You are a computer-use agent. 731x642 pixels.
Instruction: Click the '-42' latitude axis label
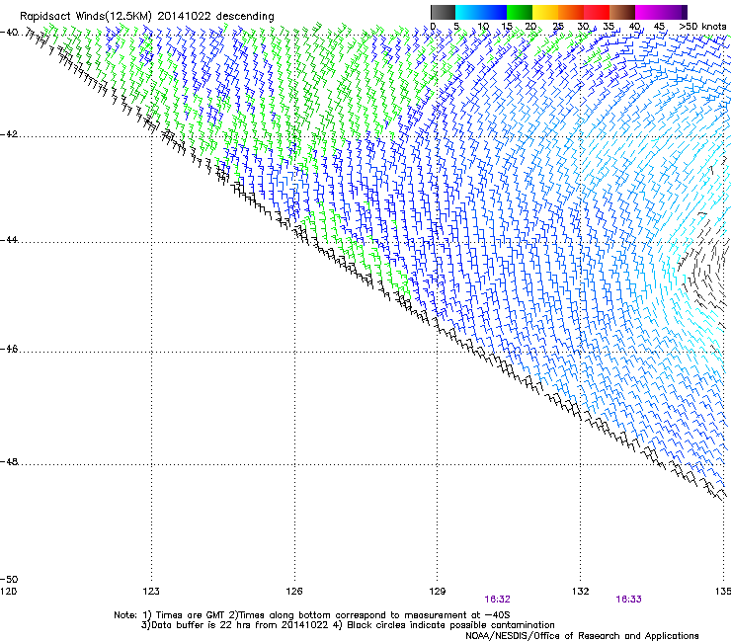pyautogui.click(x=9, y=134)
